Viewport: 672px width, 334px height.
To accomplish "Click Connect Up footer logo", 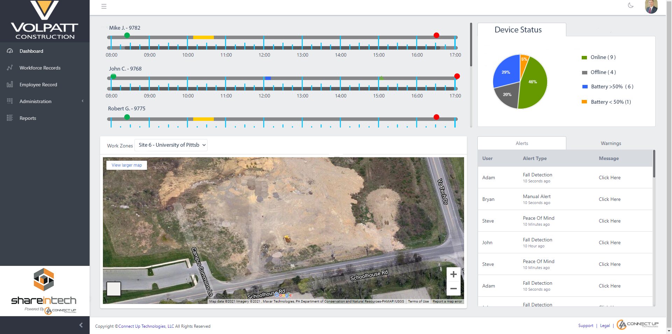I will (x=638, y=325).
